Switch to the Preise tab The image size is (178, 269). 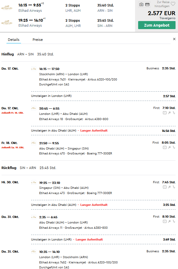(38, 40)
